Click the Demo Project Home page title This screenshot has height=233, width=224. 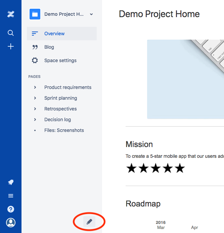(159, 14)
